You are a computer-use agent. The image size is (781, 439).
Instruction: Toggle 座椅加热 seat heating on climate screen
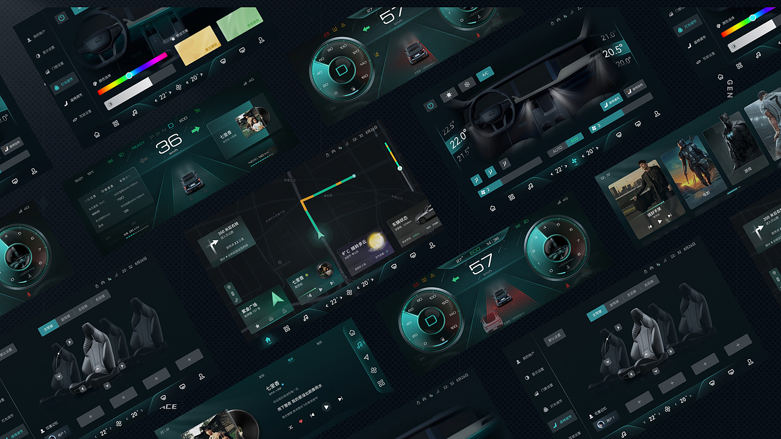(x=635, y=87)
